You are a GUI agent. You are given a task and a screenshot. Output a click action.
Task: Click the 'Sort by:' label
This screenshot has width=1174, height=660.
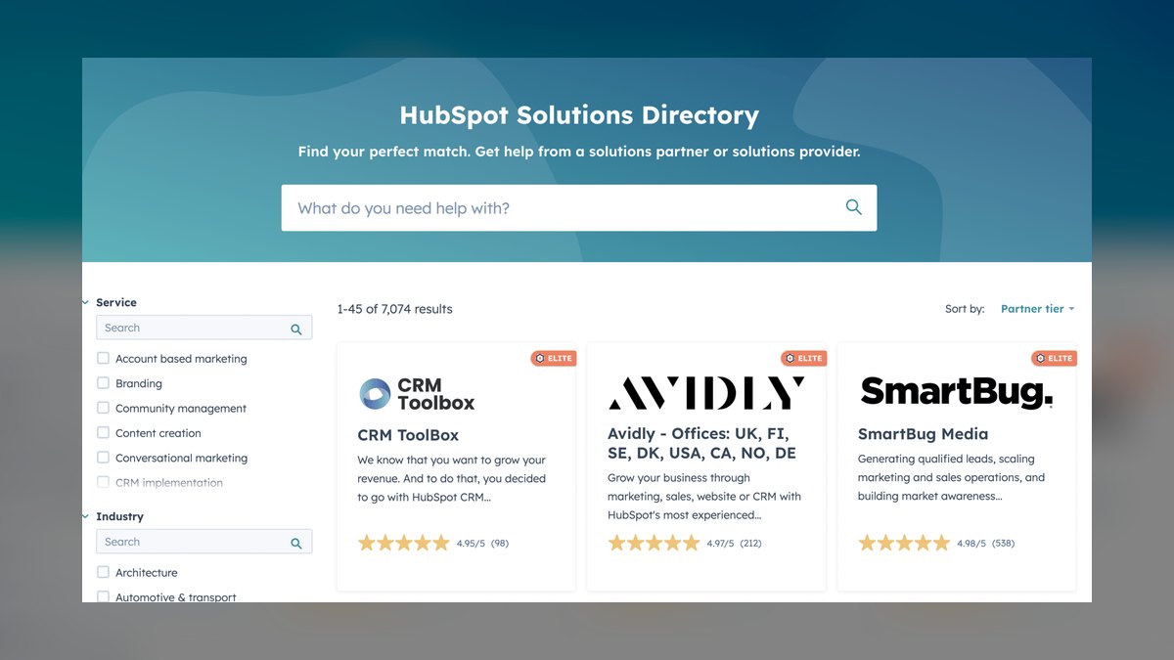pos(965,309)
